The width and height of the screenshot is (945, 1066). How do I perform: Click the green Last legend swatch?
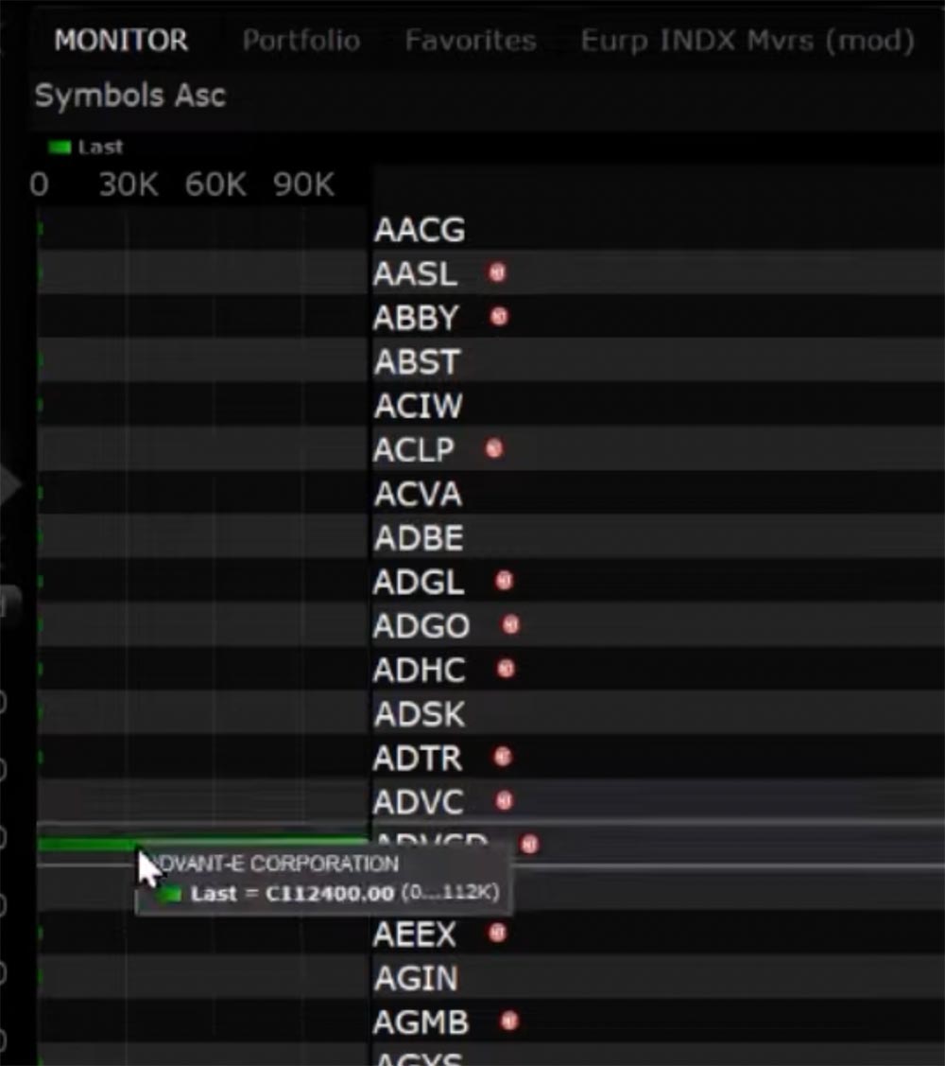tap(60, 148)
